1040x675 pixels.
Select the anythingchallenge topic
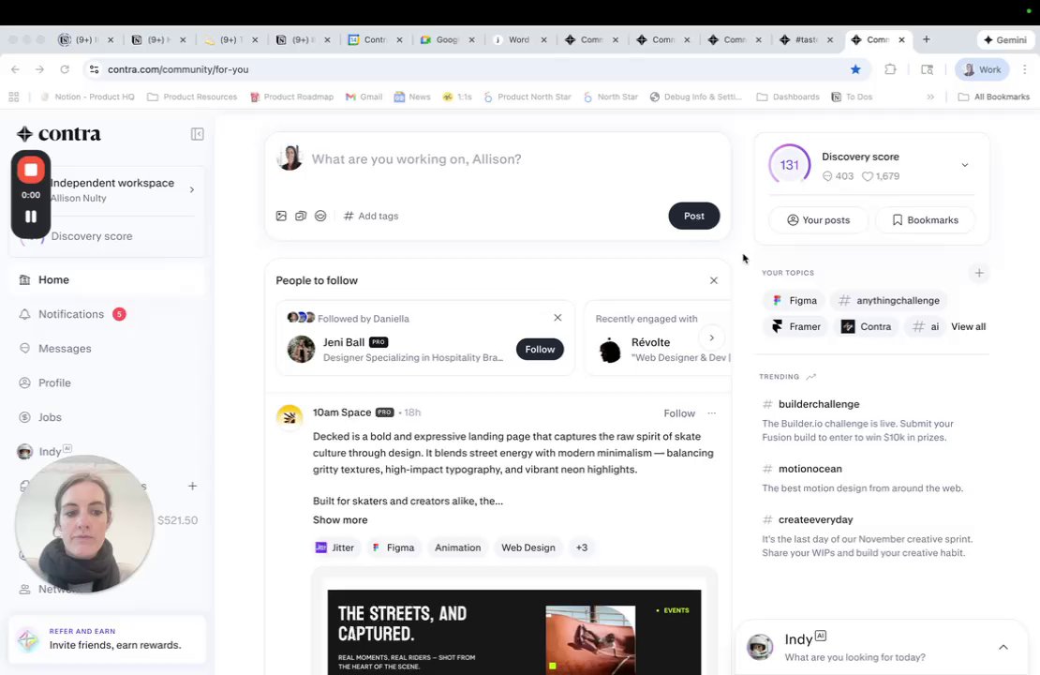(x=889, y=301)
